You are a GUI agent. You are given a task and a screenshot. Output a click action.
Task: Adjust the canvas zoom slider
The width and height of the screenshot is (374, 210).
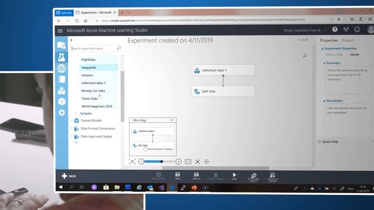point(159,162)
